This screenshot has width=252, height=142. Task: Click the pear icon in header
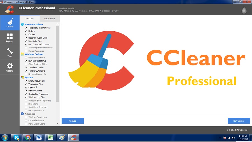(x=244, y=10)
